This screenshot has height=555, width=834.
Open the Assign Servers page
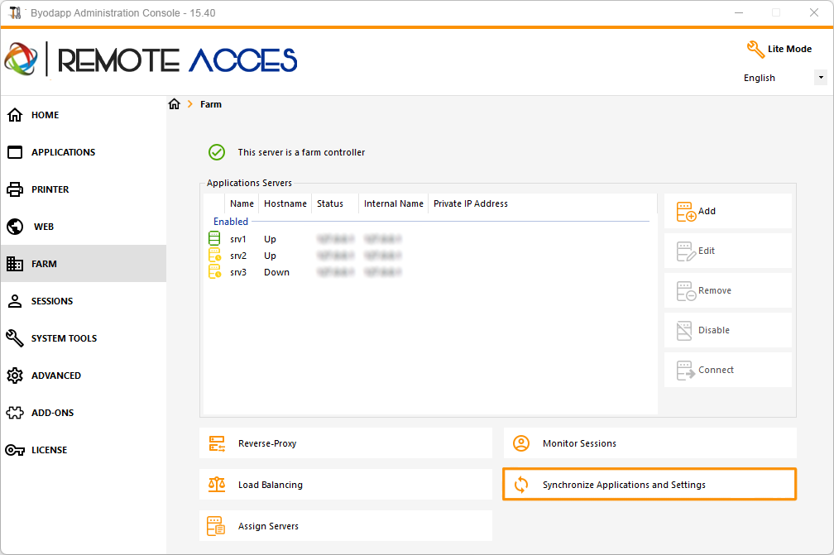pyautogui.click(x=346, y=526)
